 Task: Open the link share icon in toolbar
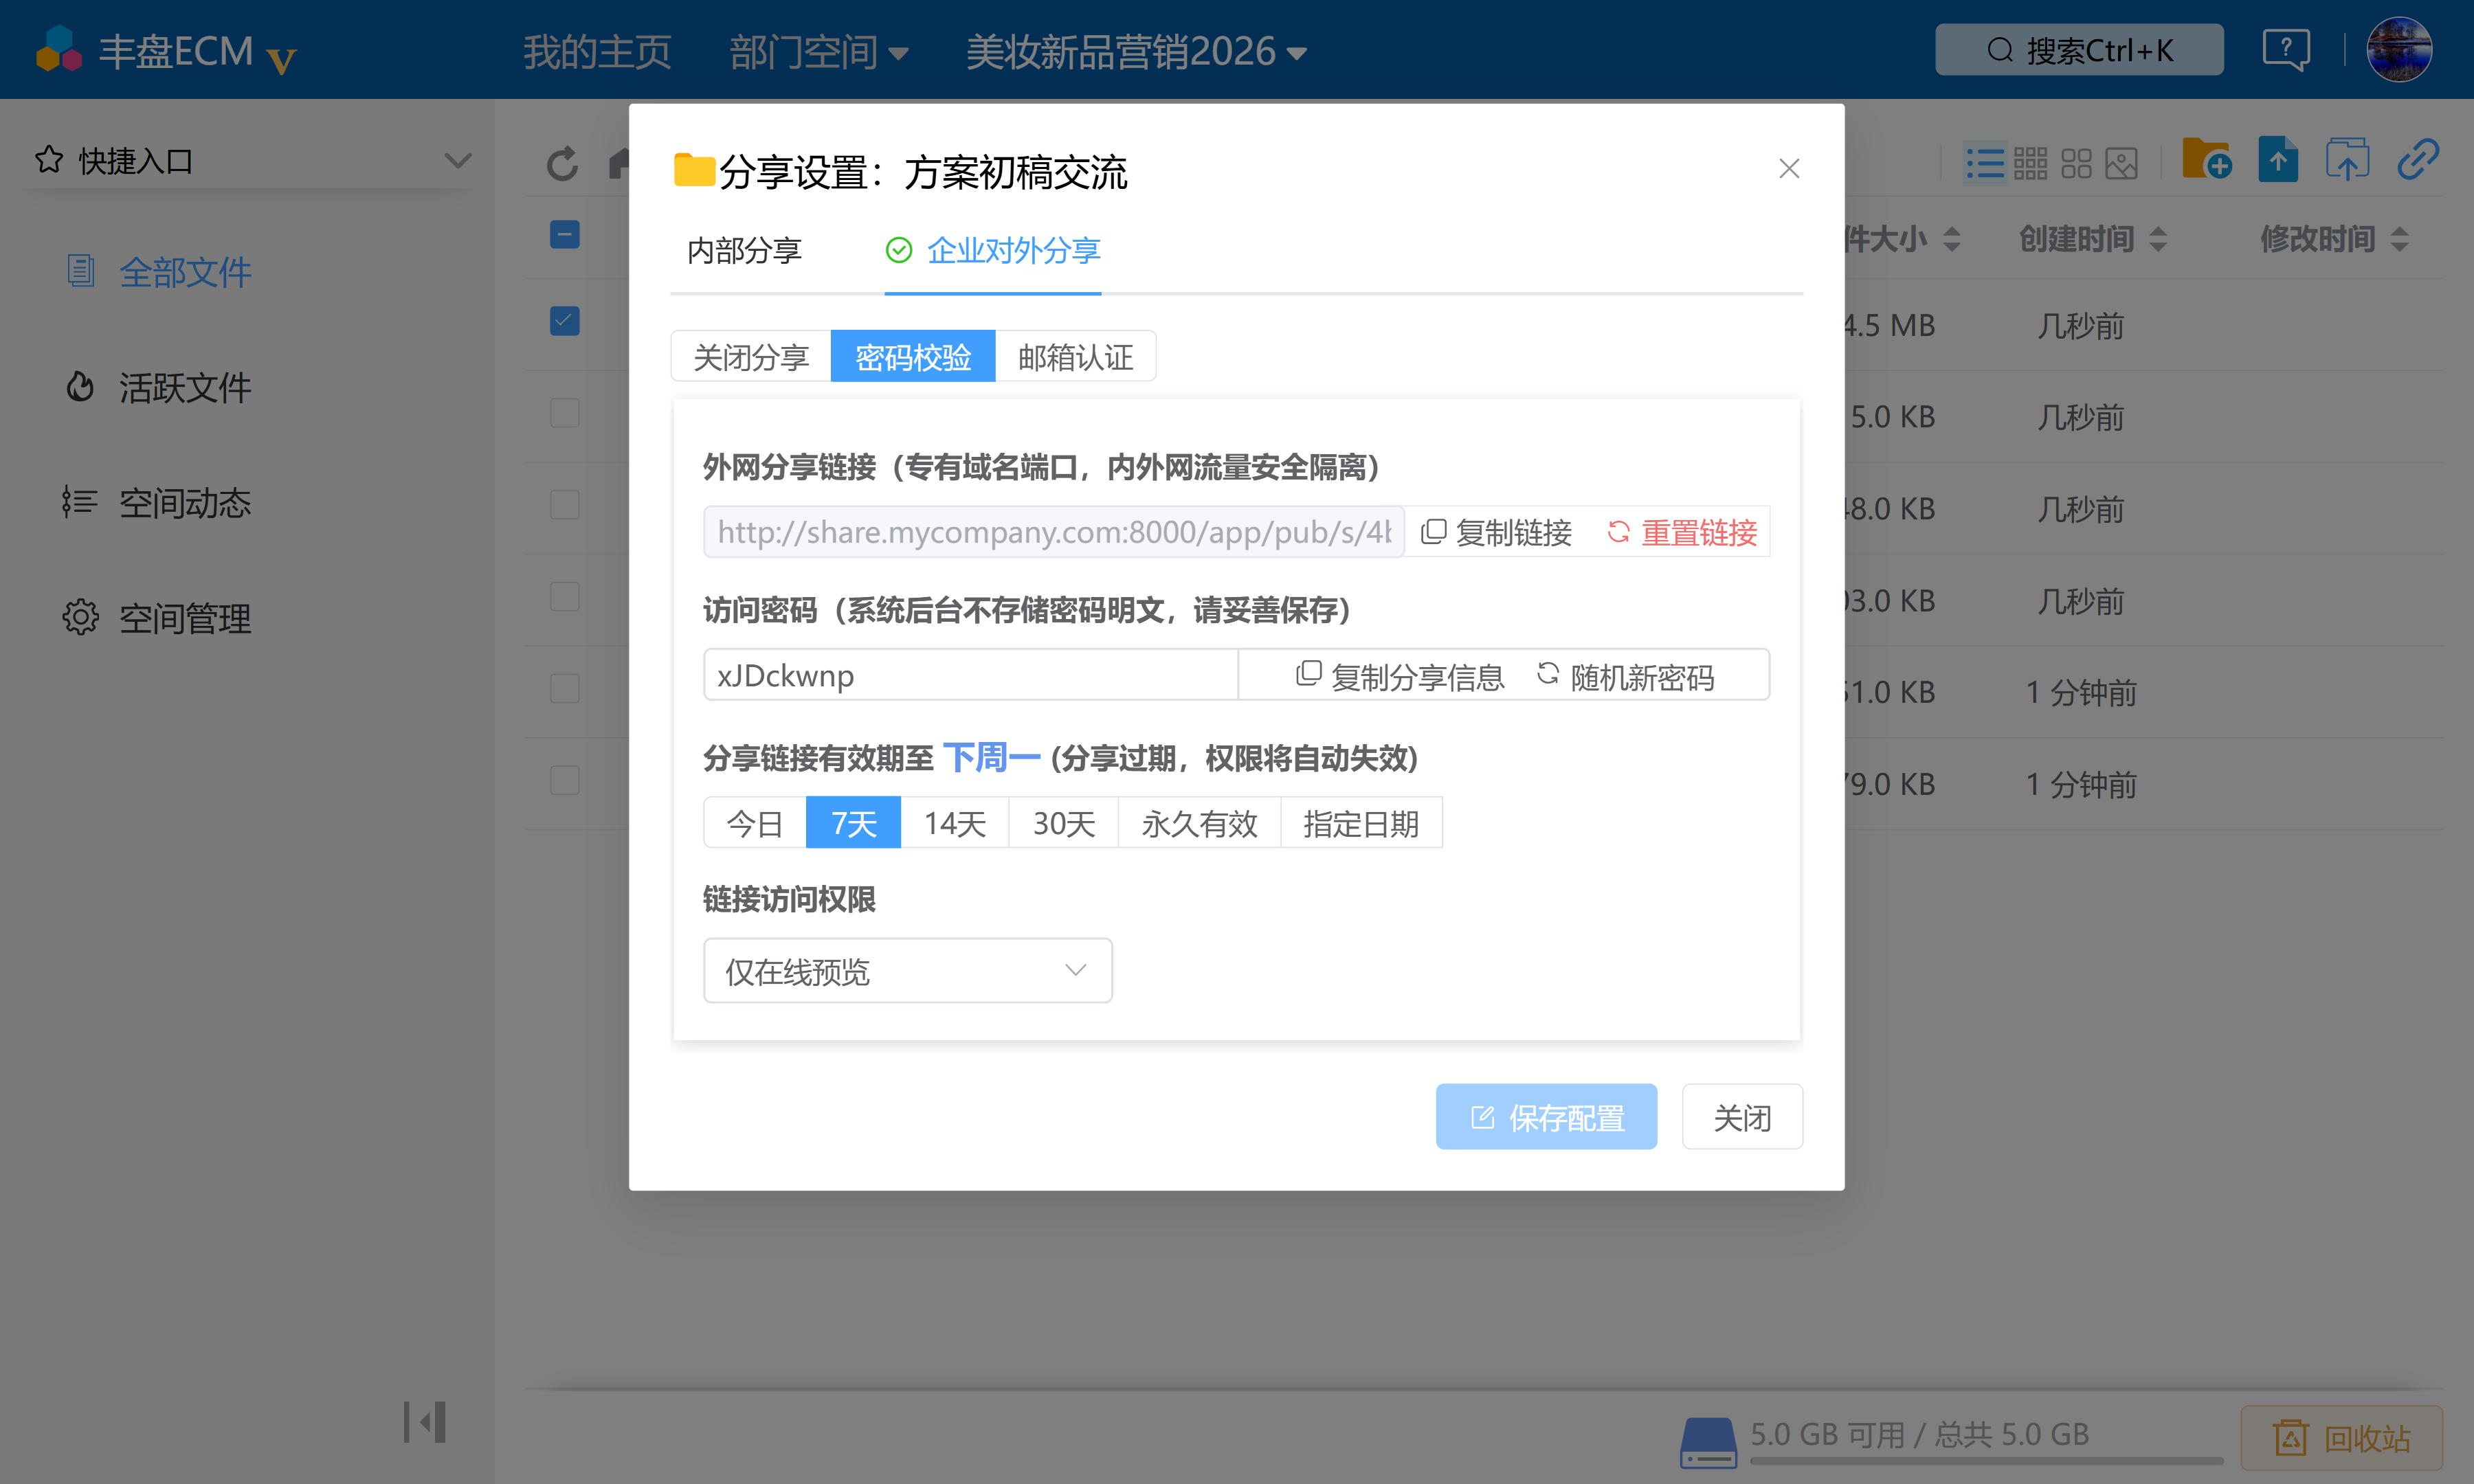point(2417,160)
